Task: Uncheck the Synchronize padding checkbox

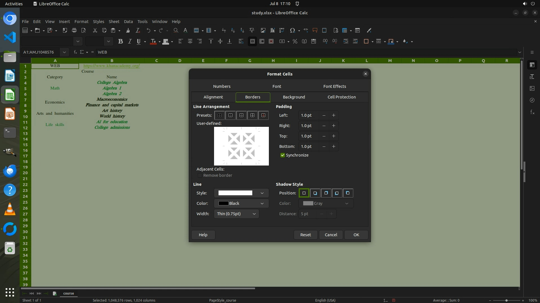Action: pos(283,155)
